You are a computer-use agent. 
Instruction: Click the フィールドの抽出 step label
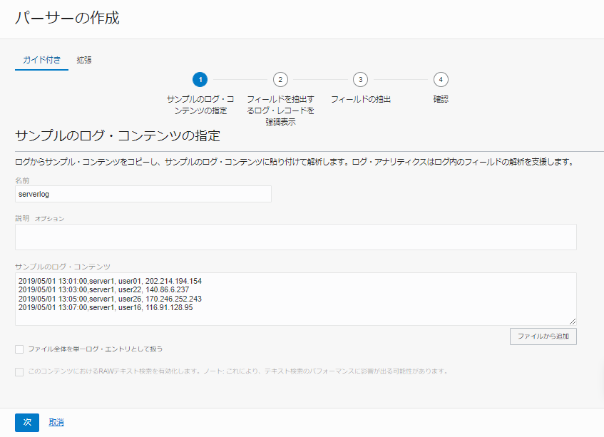(360, 99)
